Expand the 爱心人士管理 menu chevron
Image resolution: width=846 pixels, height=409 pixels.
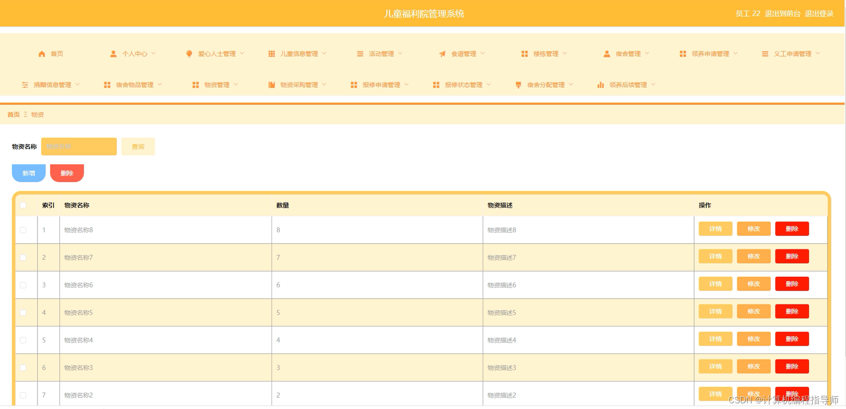[242, 53]
